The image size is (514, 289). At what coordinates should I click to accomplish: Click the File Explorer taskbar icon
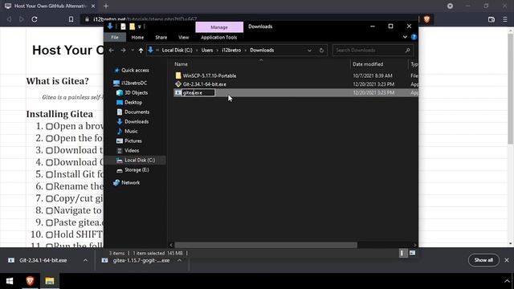[50, 281]
